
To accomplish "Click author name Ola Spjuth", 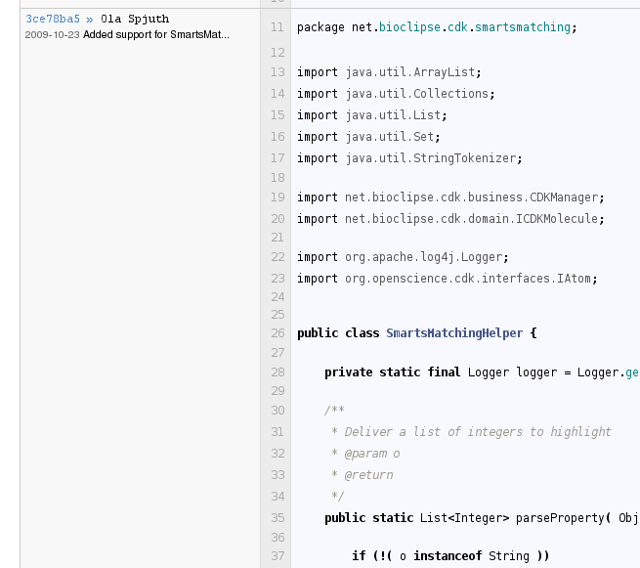I will point(135,19).
